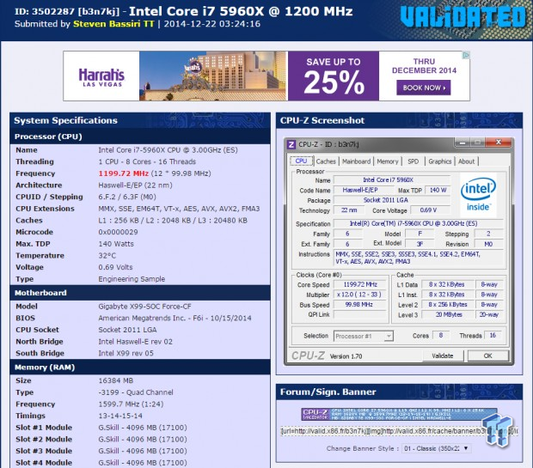Click the banner URL code text field

tap(399, 431)
